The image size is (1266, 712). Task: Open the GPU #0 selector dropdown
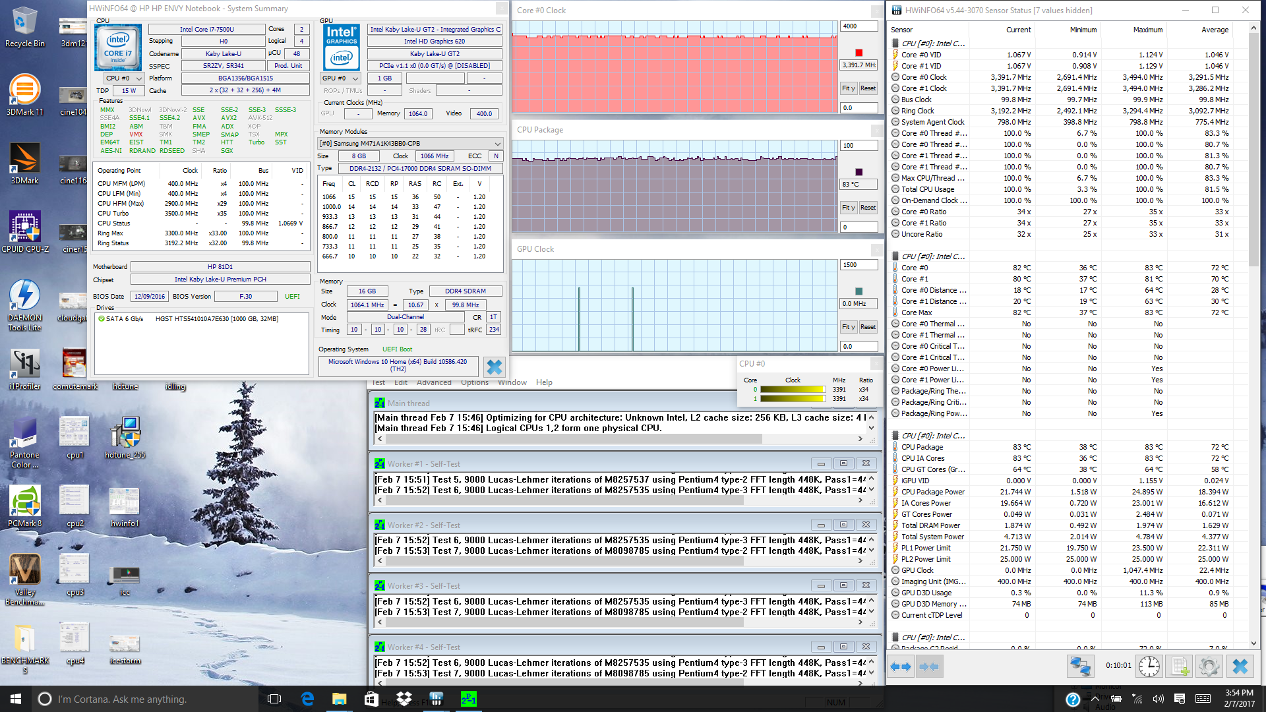[x=340, y=78]
